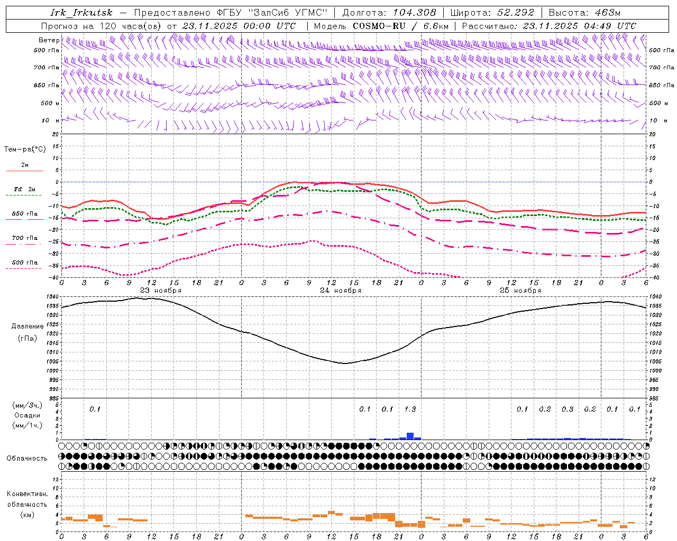Click the pink dotted legend line under "500 гПа"
The height and width of the screenshot is (541, 677).
[x=24, y=268]
